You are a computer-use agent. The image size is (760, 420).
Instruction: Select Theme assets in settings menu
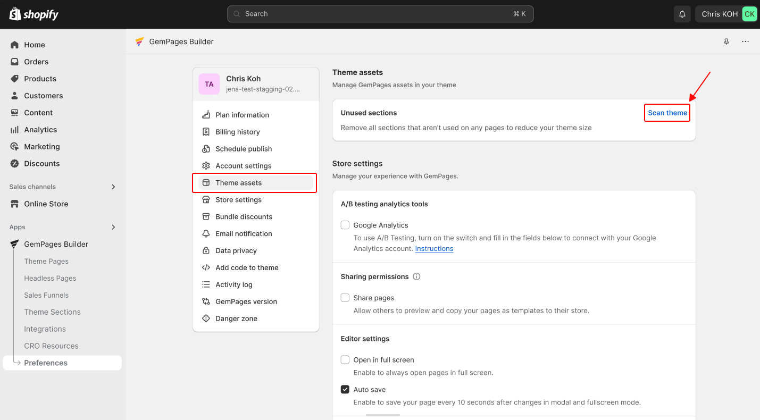tap(238, 183)
